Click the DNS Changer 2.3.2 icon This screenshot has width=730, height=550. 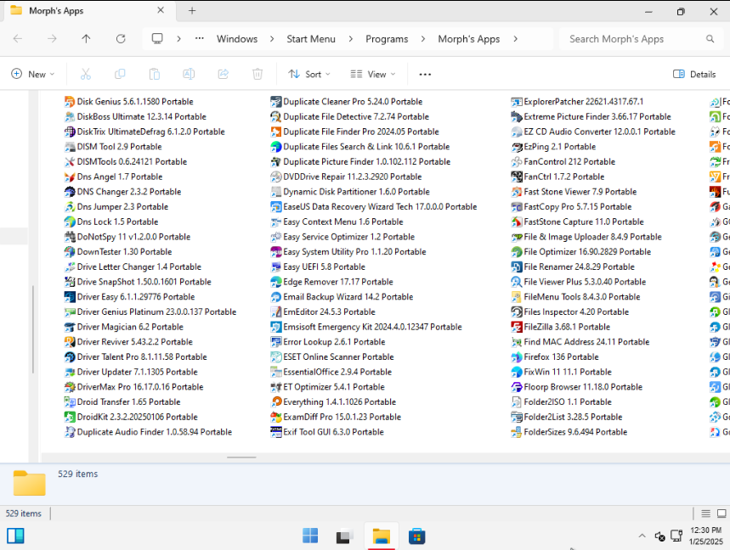(70, 192)
